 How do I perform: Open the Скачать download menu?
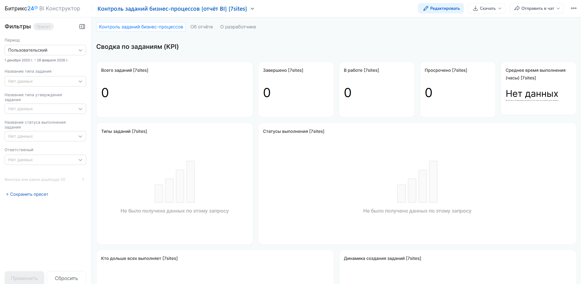[x=487, y=8]
